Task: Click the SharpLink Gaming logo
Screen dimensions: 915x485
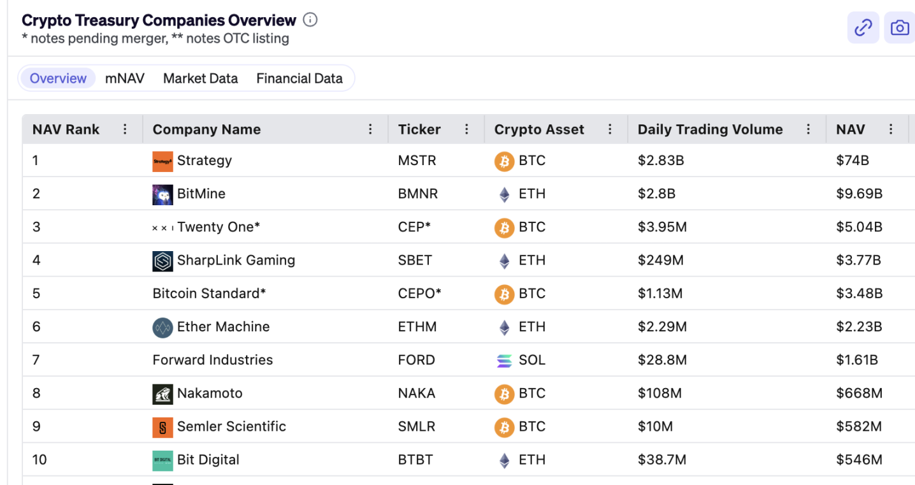Action: 162,261
